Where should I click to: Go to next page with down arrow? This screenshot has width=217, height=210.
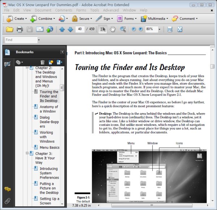point(70,29)
